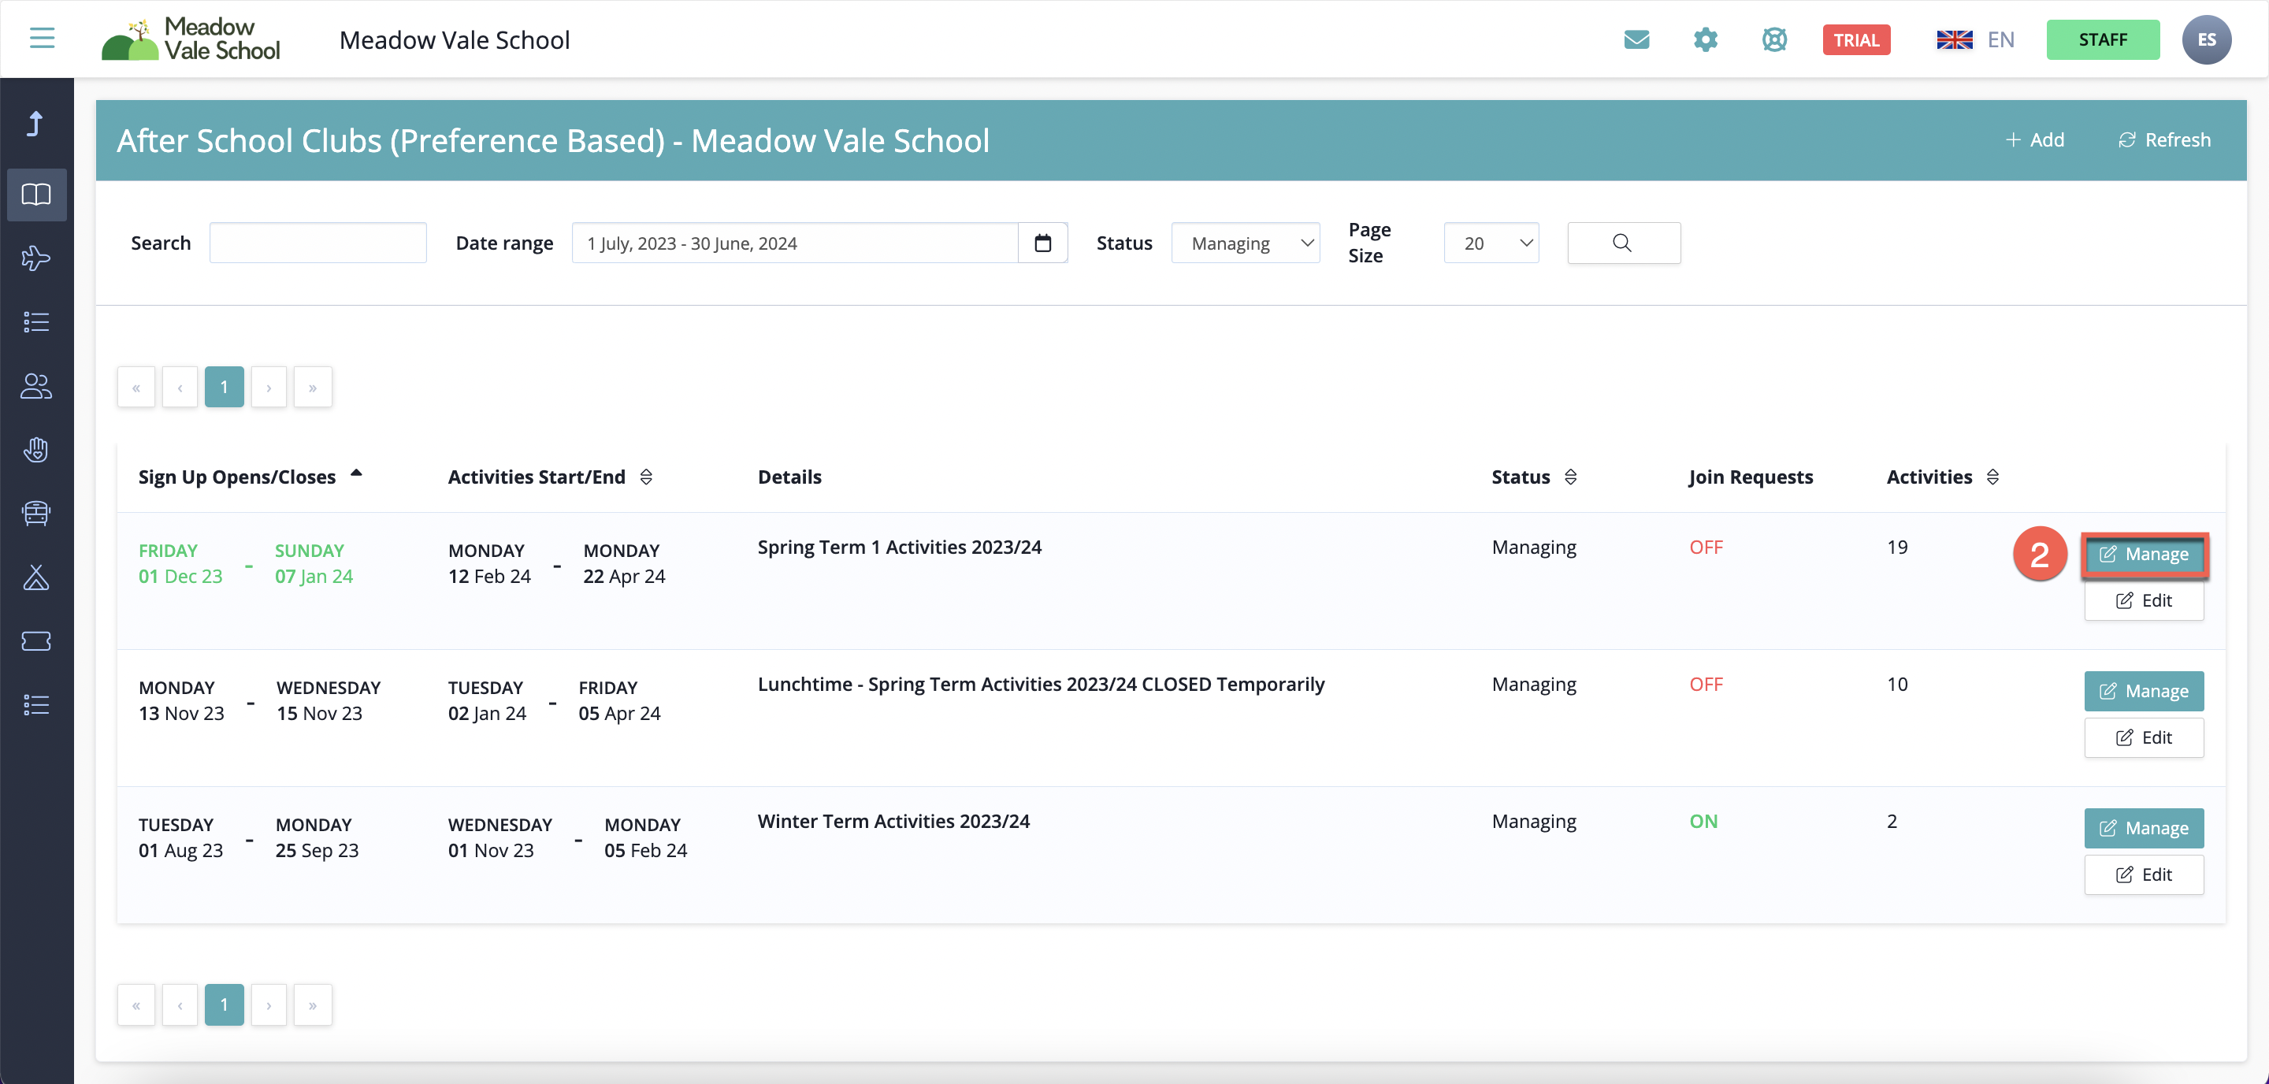Open the messages envelope icon
Screen dimensions: 2269x1084
click(1637, 39)
